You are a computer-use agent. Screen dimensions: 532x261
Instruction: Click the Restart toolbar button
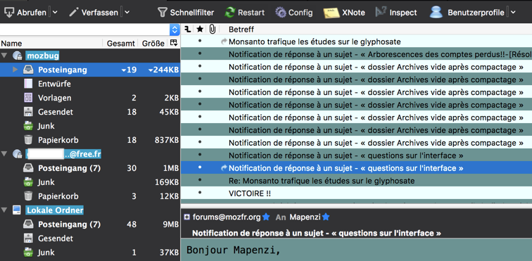pos(244,13)
